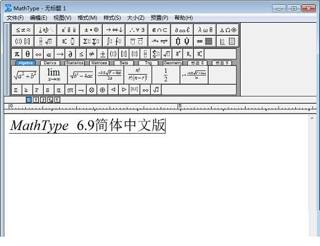The image size is (320, 246).
Task: Select the center-justified tab stop
Action: point(36,100)
